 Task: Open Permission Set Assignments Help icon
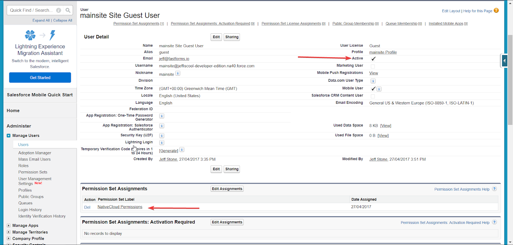coord(494,189)
